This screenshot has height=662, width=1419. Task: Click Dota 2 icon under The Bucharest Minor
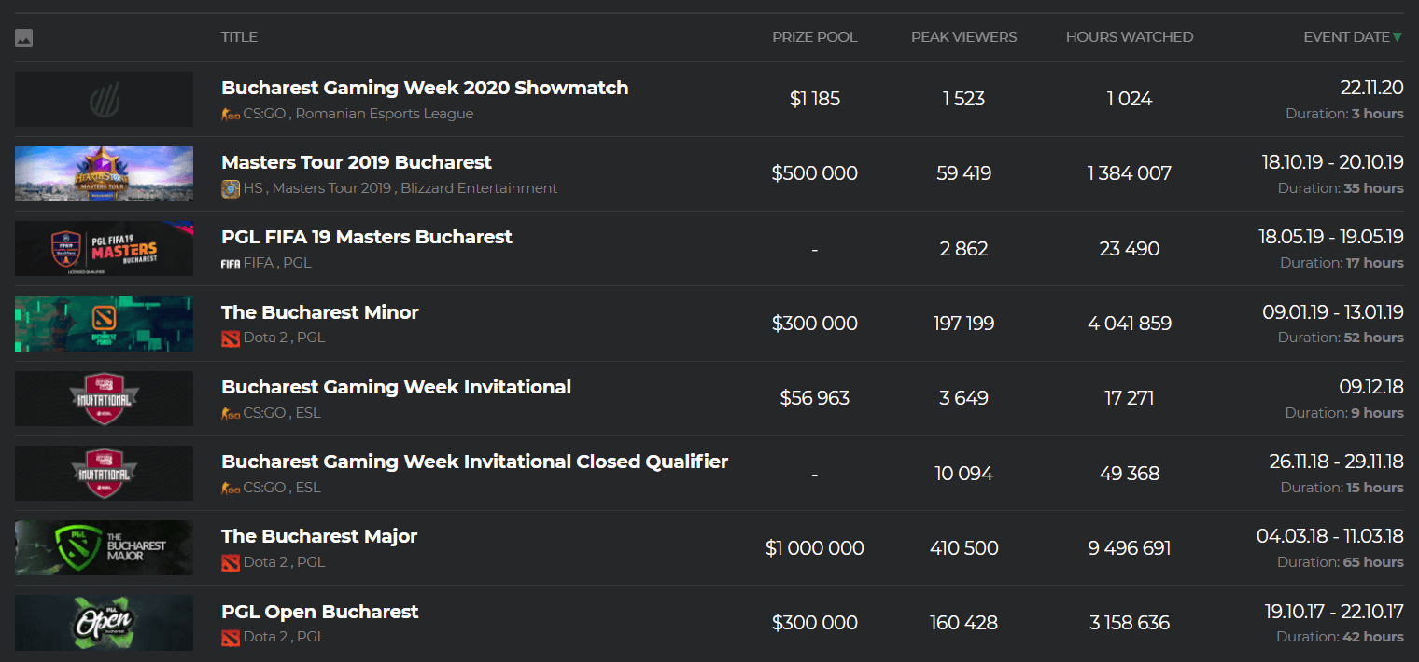click(230, 338)
